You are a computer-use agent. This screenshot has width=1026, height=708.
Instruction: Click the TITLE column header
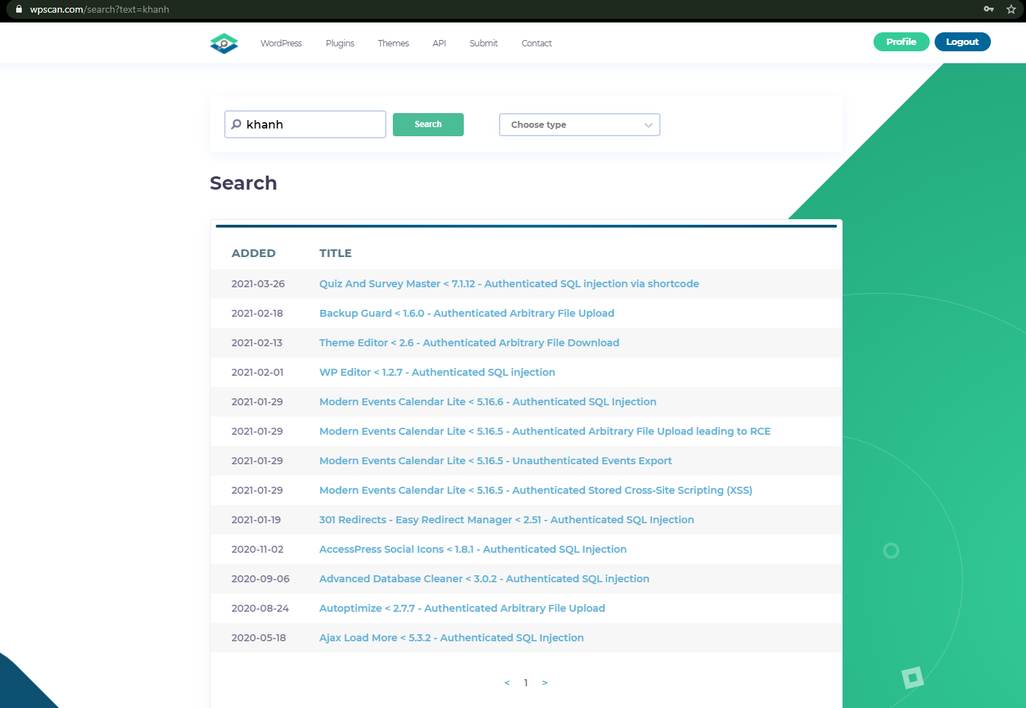coord(335,254)
